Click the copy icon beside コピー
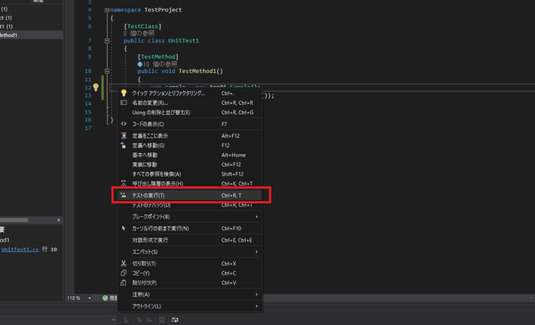Image resolution: width=535 pixels, height=325 pixels. point(124,273)
